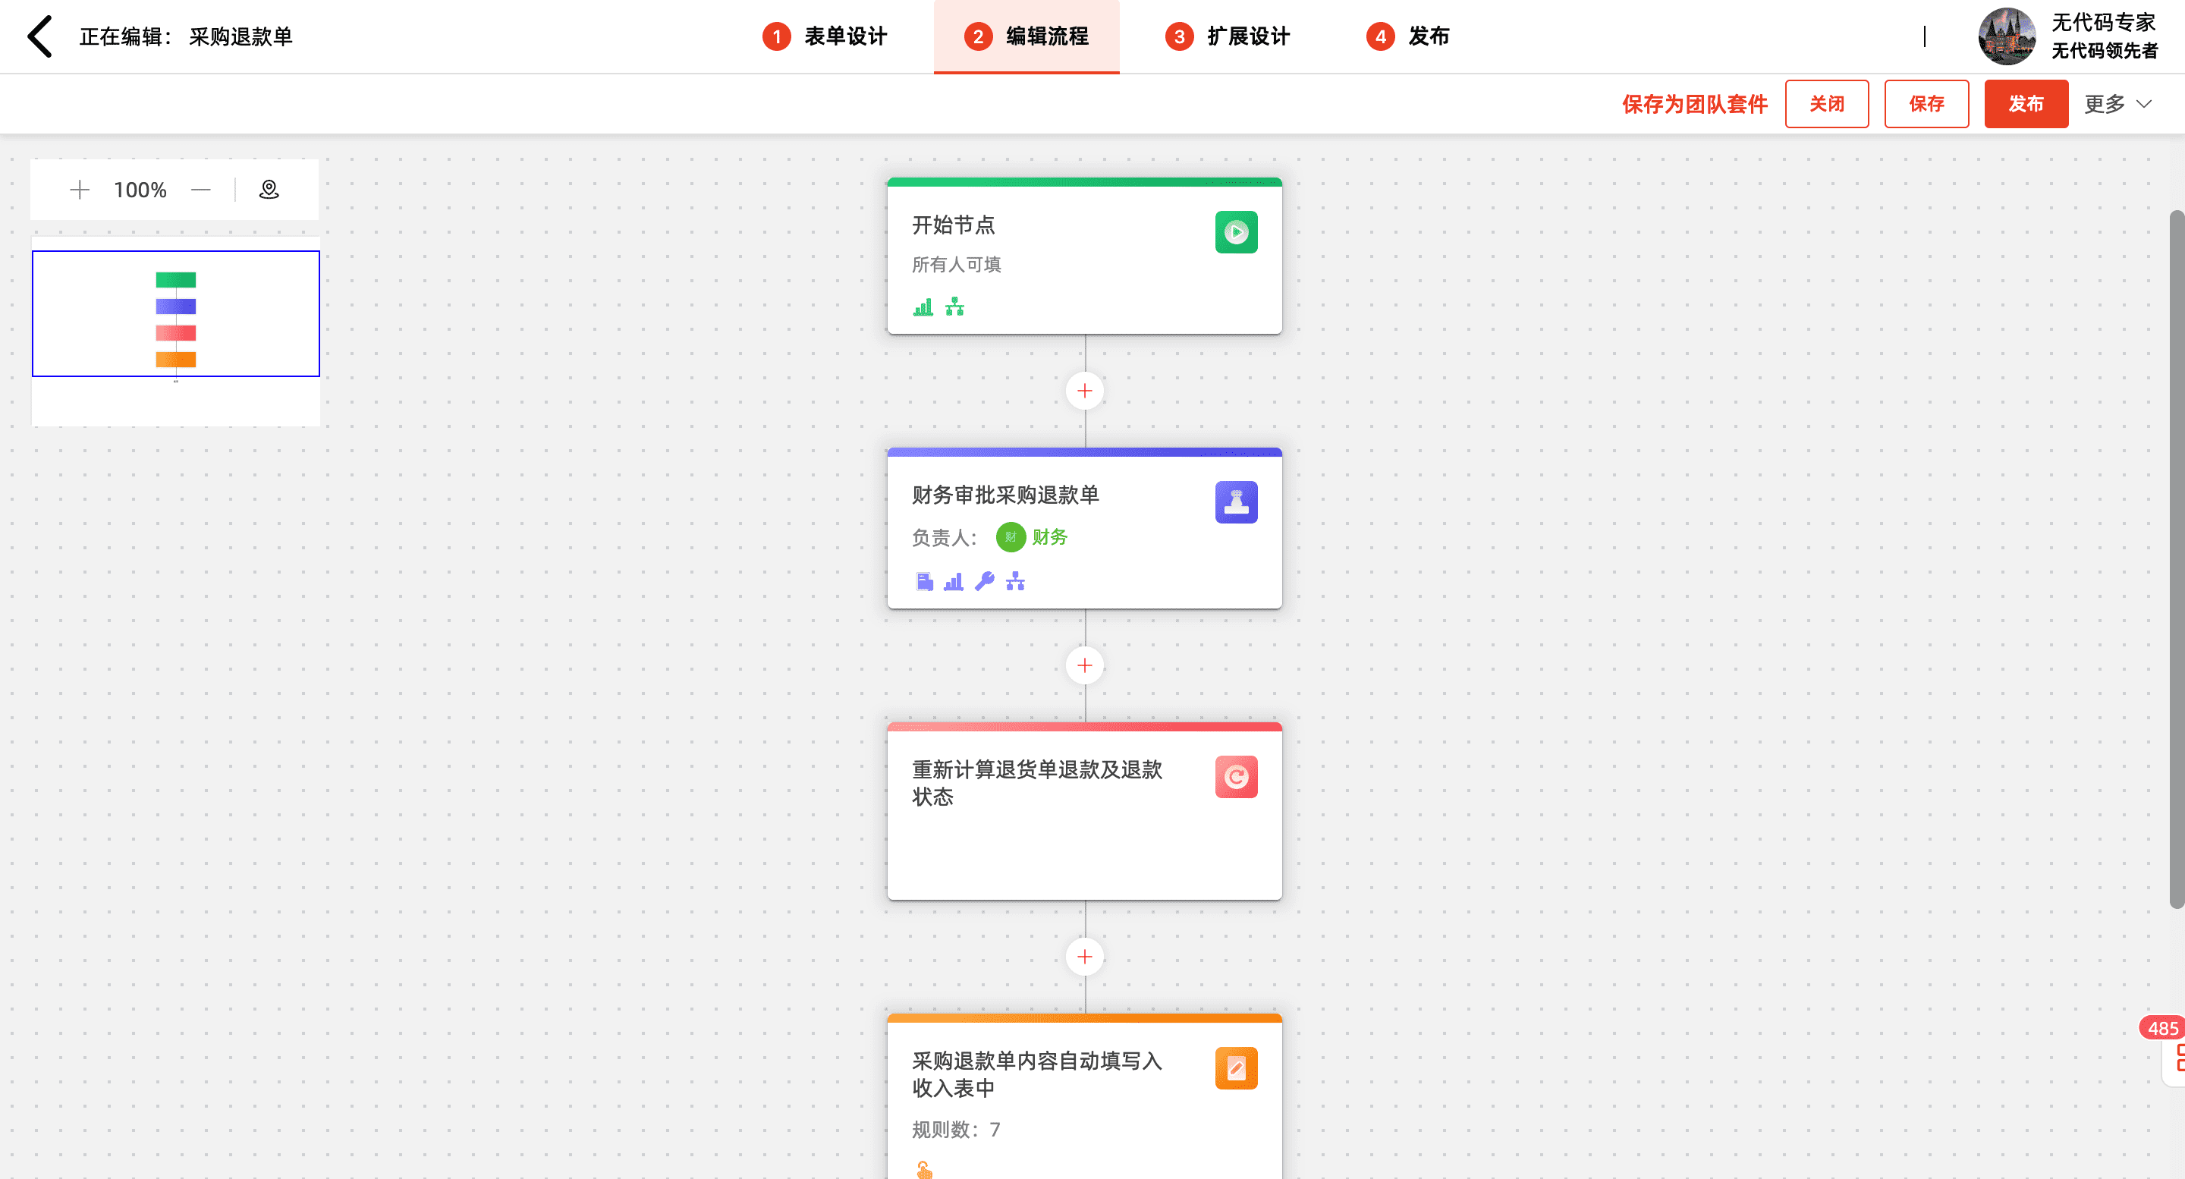Expand the 更多 dropdown menu
The image size is (2185, 1179).
(x=2117, y=105)
